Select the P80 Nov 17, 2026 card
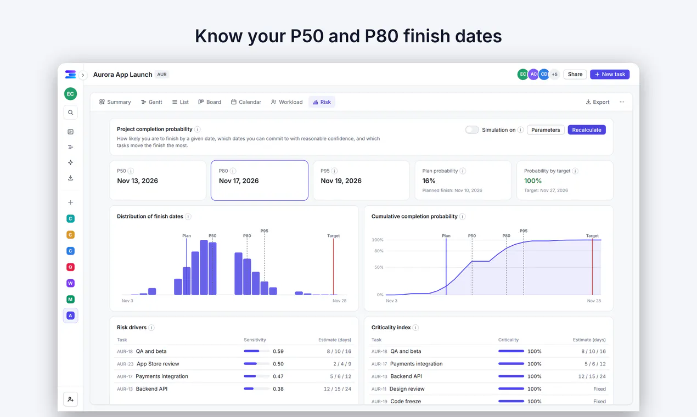This screenshot has width=697, height=417. point(260,181)
